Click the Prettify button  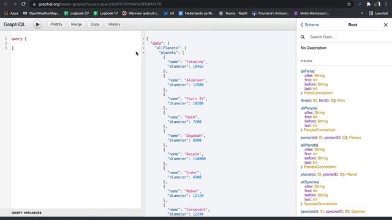56,24
